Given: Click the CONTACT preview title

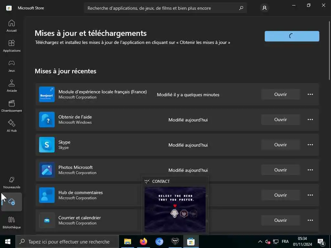Looking at the screenshot, I should [x=161, y=181].
